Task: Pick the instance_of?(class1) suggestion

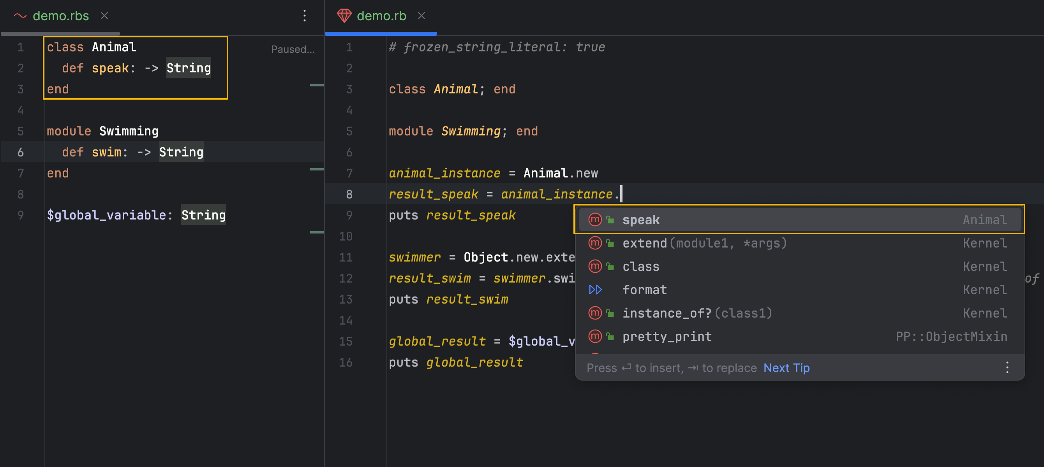Action: coord(697,313)
